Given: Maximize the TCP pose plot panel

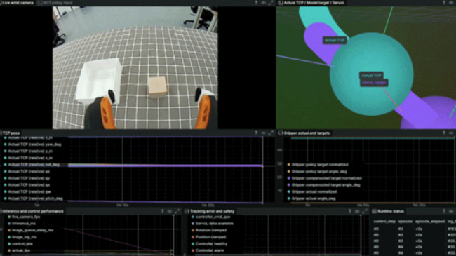Looking at the screenshot, I should (x=271, y=133).
